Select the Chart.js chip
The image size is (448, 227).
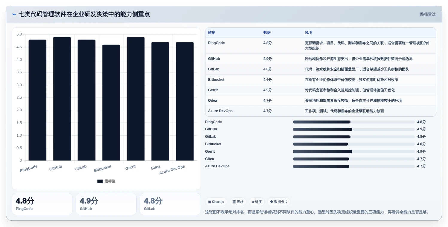click(x=216, y=202)
